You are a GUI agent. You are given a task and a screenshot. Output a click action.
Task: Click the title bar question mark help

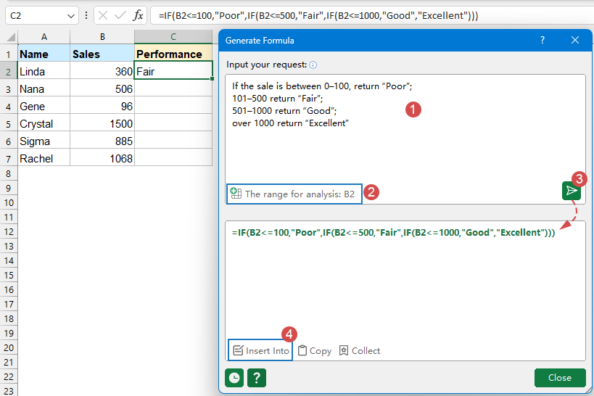[x=542, y=41]
